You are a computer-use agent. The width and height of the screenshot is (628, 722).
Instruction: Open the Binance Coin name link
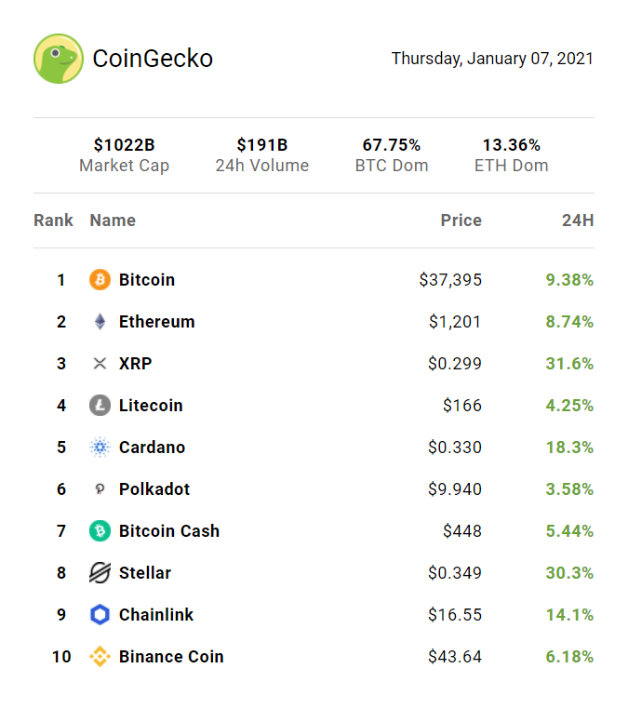pos(171,657)
